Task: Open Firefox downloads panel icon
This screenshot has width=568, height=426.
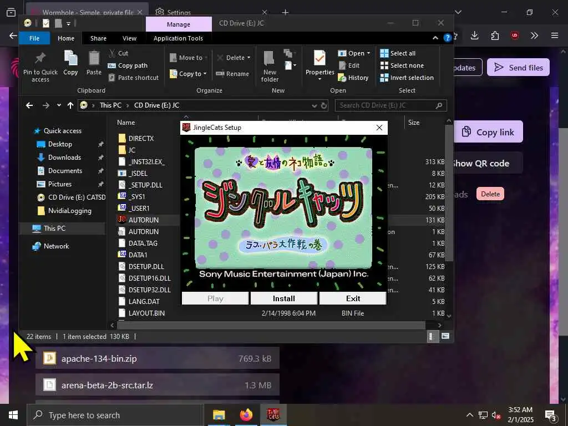Action: pos(475,35)
